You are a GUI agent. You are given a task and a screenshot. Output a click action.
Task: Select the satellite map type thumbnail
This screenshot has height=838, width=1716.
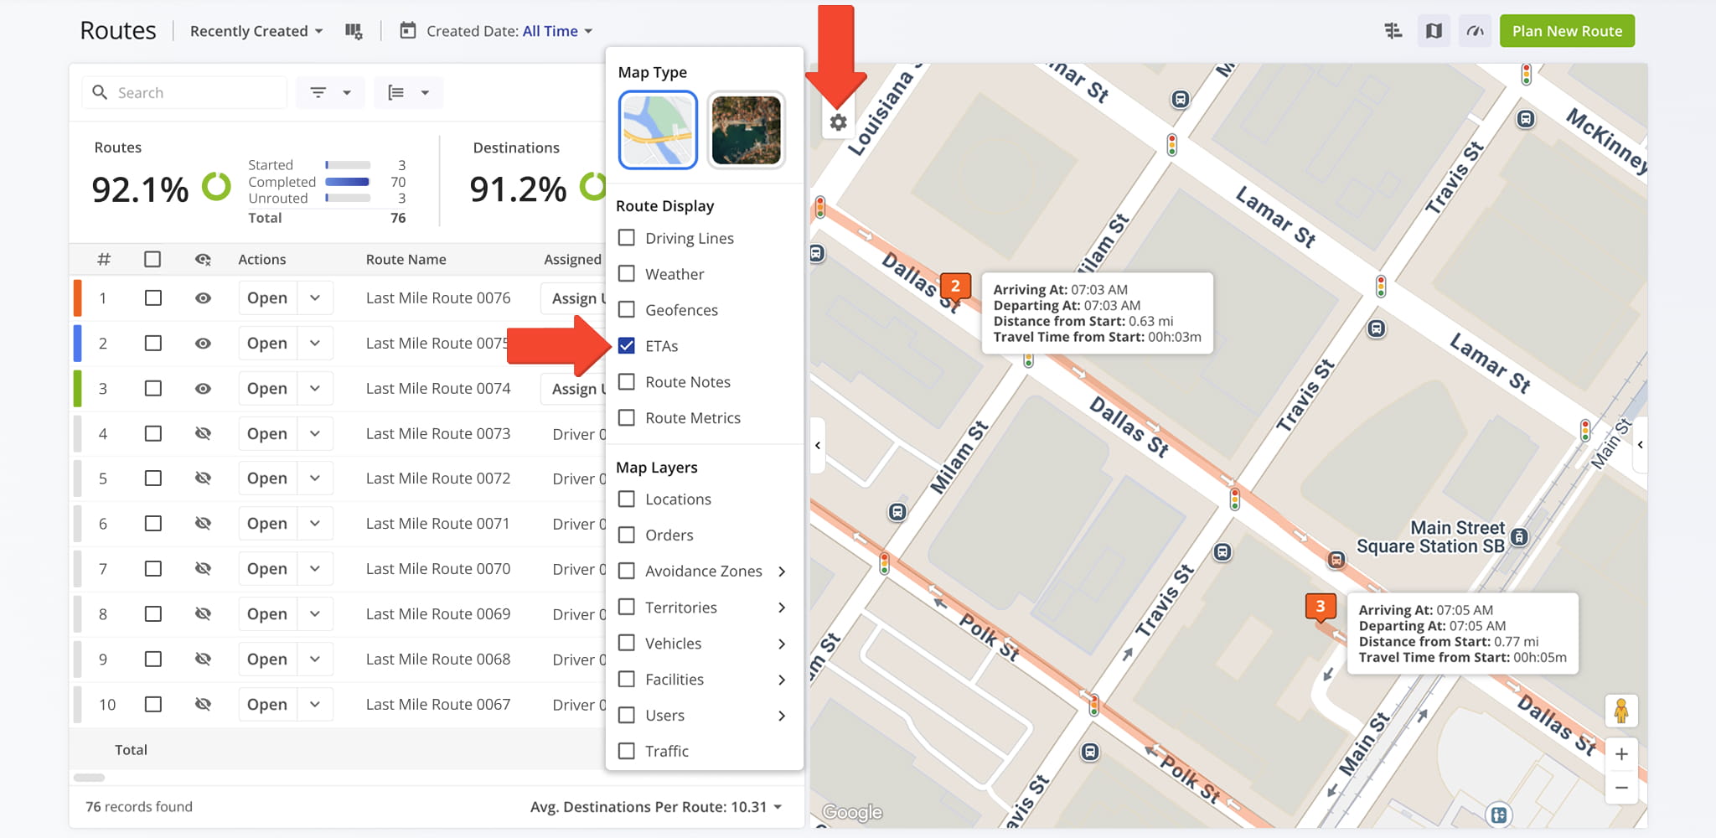[746, 130]
